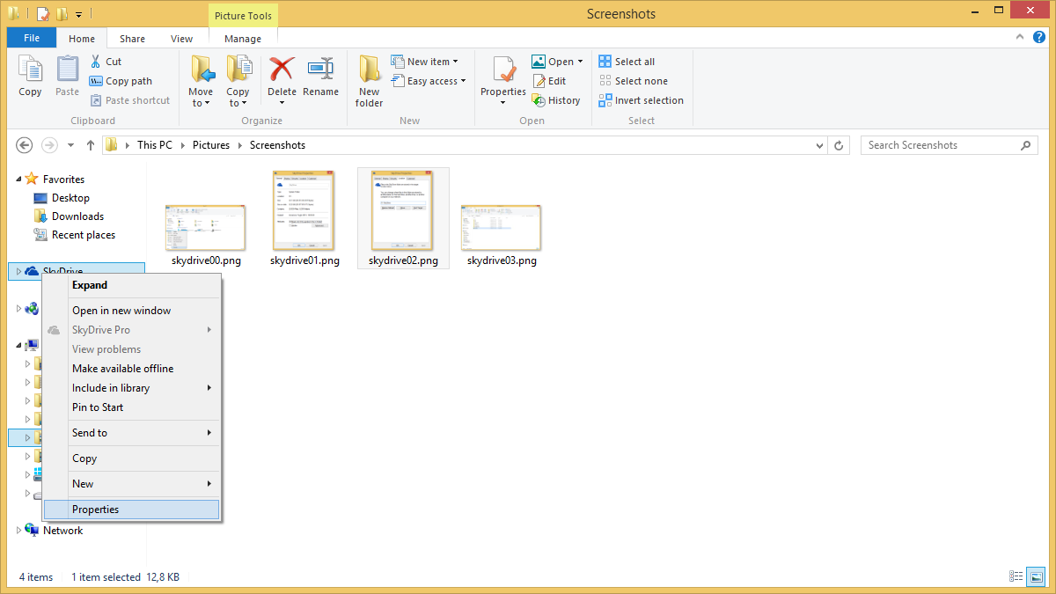Viewport: 1056px width, 594px height.
Task: Click Paste shortcut in the ribbon
Action: tap(129, 100)
